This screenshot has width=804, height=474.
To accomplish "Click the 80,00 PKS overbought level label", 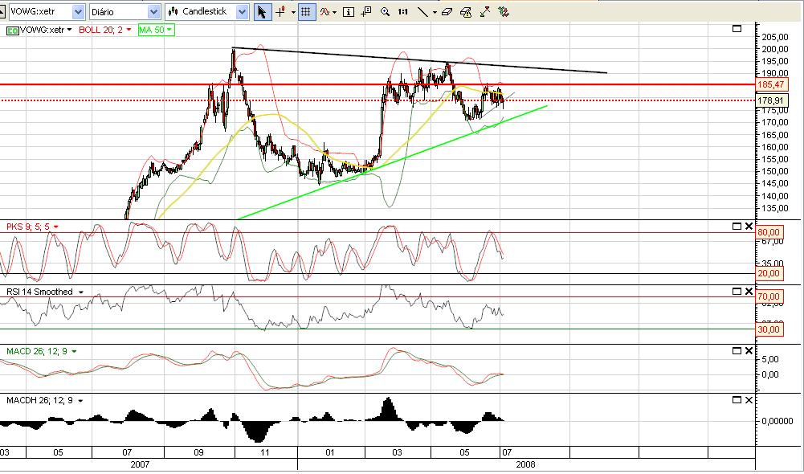I will click(x=769, y=232).
